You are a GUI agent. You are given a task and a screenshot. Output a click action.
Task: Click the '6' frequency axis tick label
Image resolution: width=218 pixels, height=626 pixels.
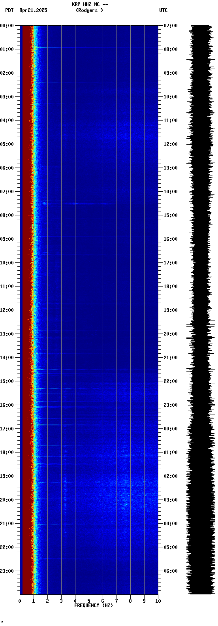pos(103,601)
